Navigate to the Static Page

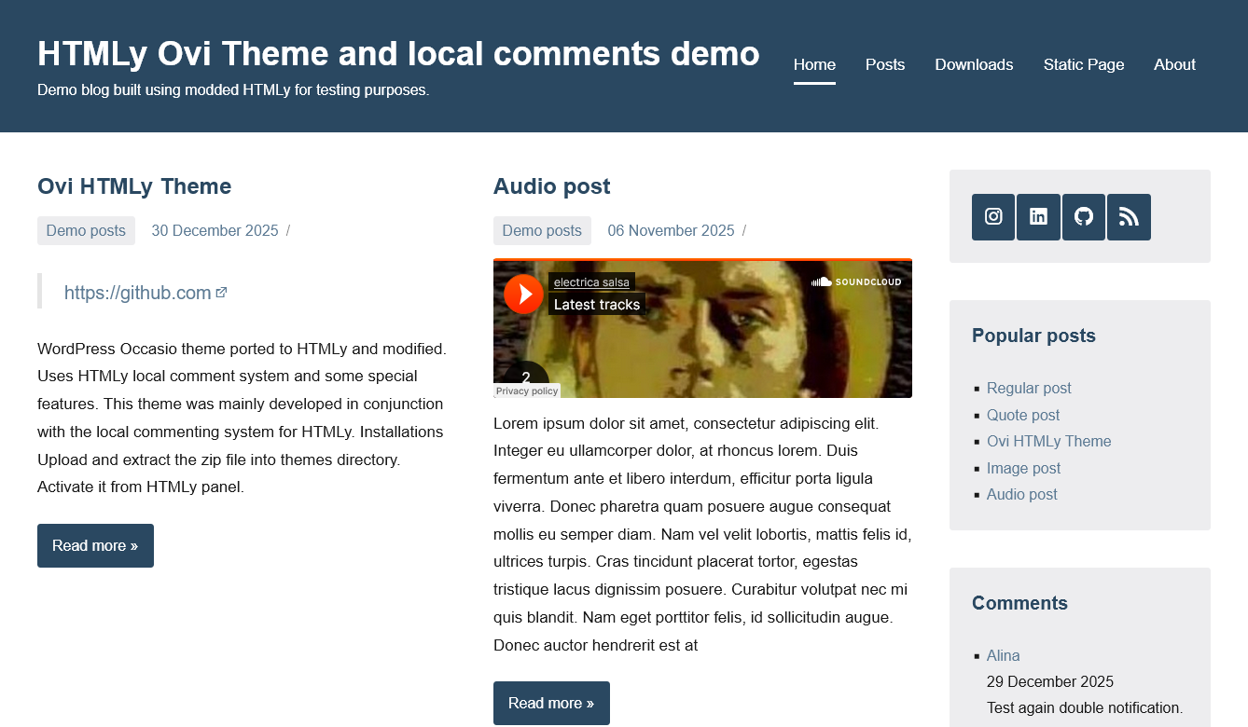point(1084,64)
